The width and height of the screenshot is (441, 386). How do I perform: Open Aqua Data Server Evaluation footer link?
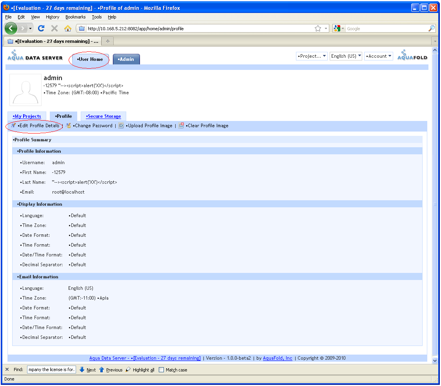click(x=145, y=358)
